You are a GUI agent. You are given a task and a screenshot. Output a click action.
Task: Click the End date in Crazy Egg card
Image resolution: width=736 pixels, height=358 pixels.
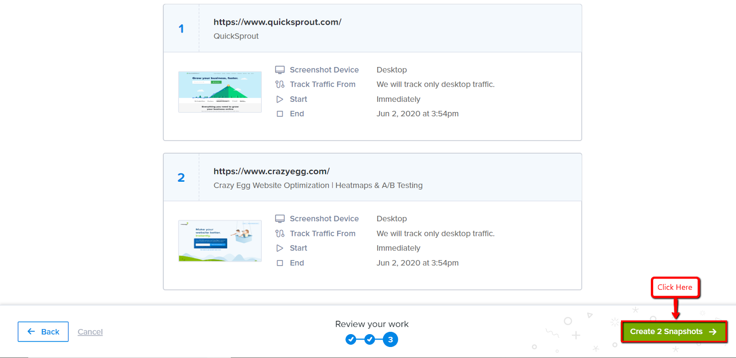418,263
